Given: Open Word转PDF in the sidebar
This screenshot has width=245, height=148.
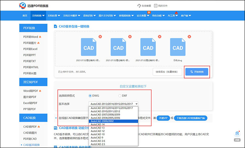Looking at the screenshot, I should [31, 91].
